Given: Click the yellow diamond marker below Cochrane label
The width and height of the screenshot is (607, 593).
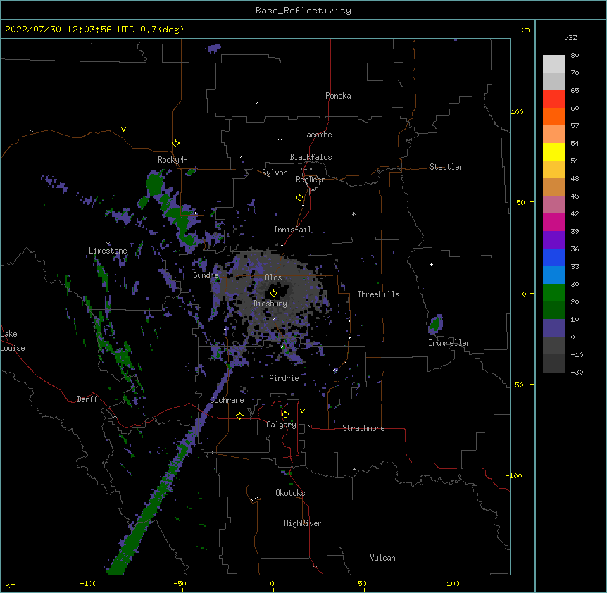Looking at the screenshot, I should point(239,416).
